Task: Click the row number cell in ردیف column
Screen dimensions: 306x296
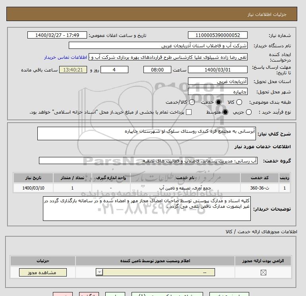Action: pyautogui.click(x=285, y=188)
